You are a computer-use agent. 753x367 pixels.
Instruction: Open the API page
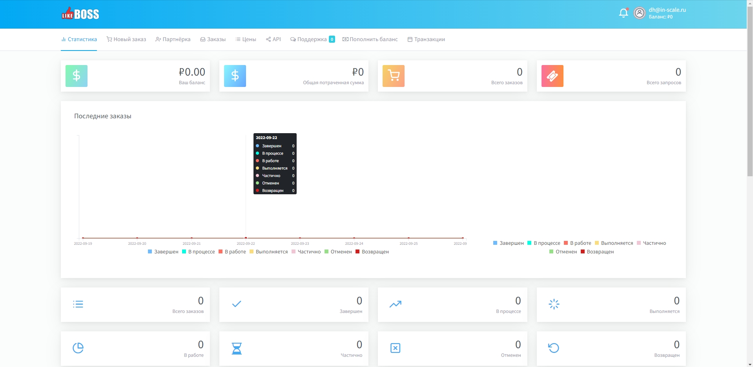(x=273, y=39)
